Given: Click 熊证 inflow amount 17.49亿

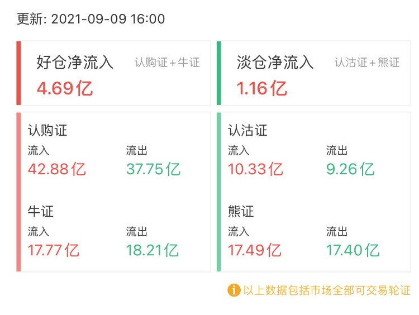Looking at the screenshot, I should [255, 250].
